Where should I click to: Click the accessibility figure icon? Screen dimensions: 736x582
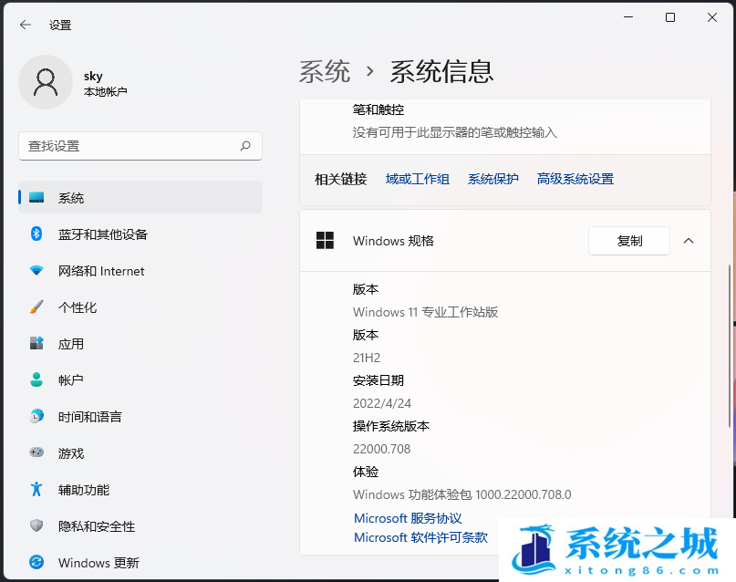36,489
